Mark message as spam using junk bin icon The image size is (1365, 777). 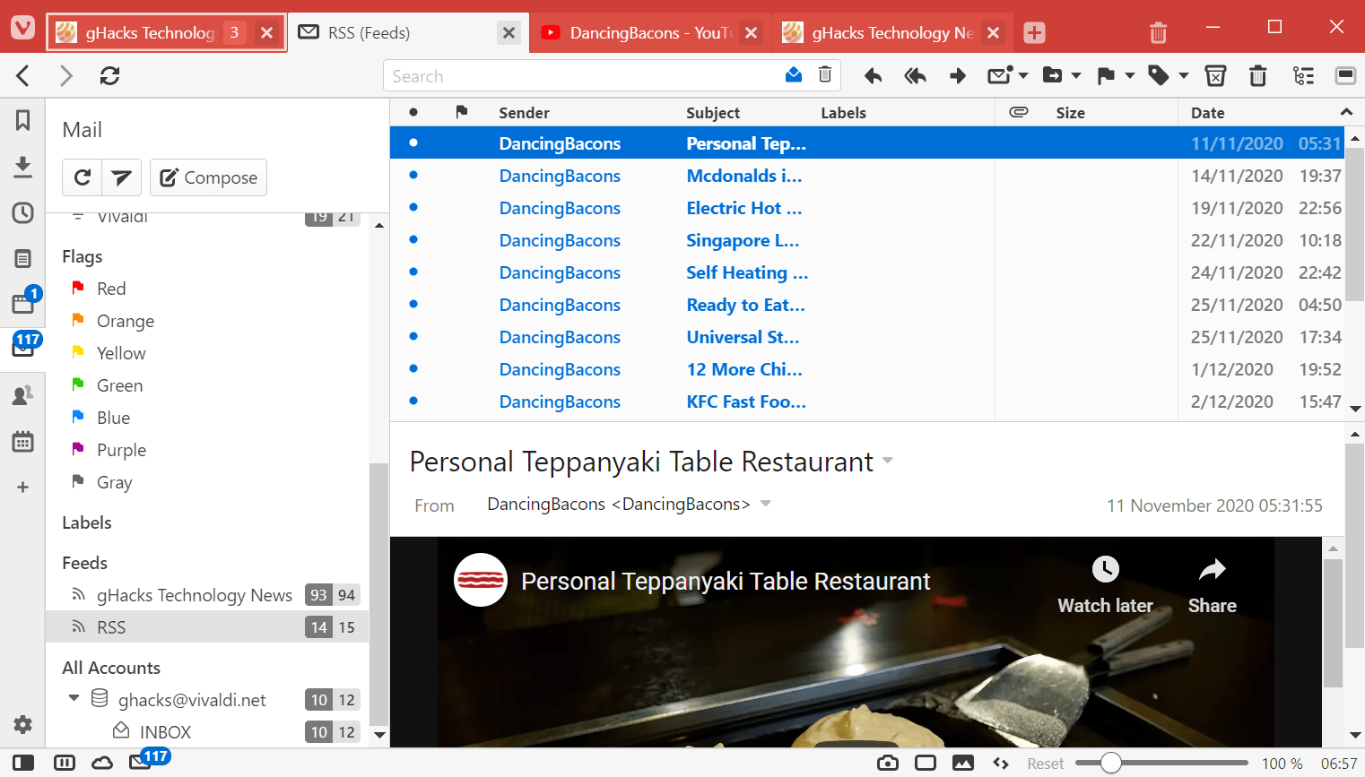(1215, 76)
